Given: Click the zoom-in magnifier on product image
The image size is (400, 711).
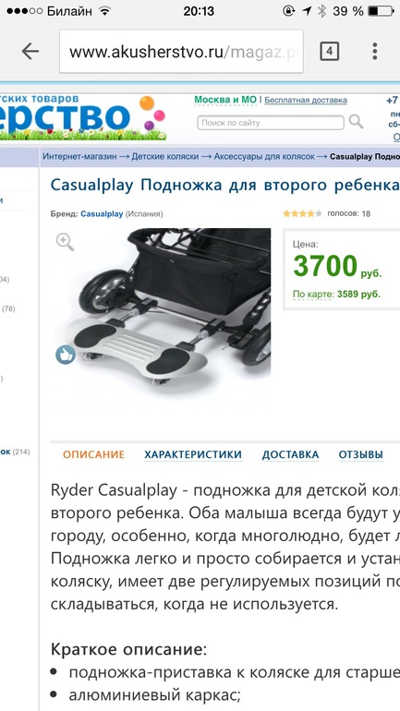Looking at the screenshot, I should (x=65, y=242).
